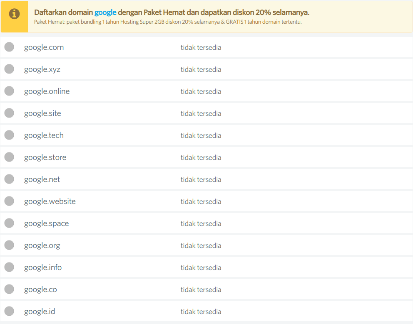This screenshot has height=324, width=413.
Task: Select the radio circle for google.info
Action: coord(9,267)
